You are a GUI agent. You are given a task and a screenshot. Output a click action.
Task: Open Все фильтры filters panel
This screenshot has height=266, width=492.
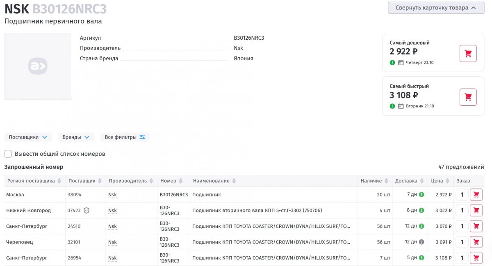pyautogui.click(x=125, y=137)
